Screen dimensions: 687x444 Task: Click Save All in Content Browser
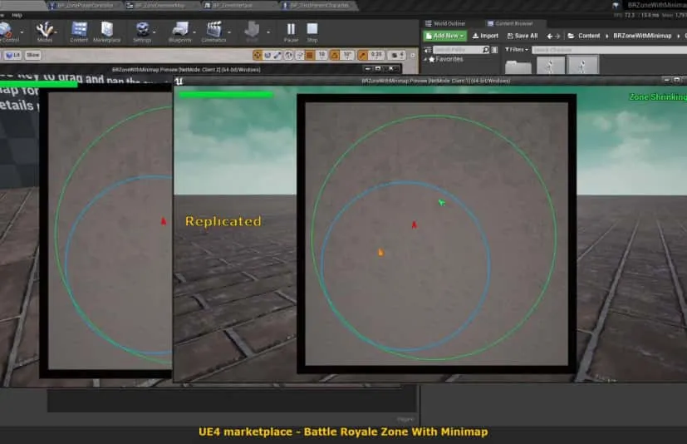[x=523, y=36]
